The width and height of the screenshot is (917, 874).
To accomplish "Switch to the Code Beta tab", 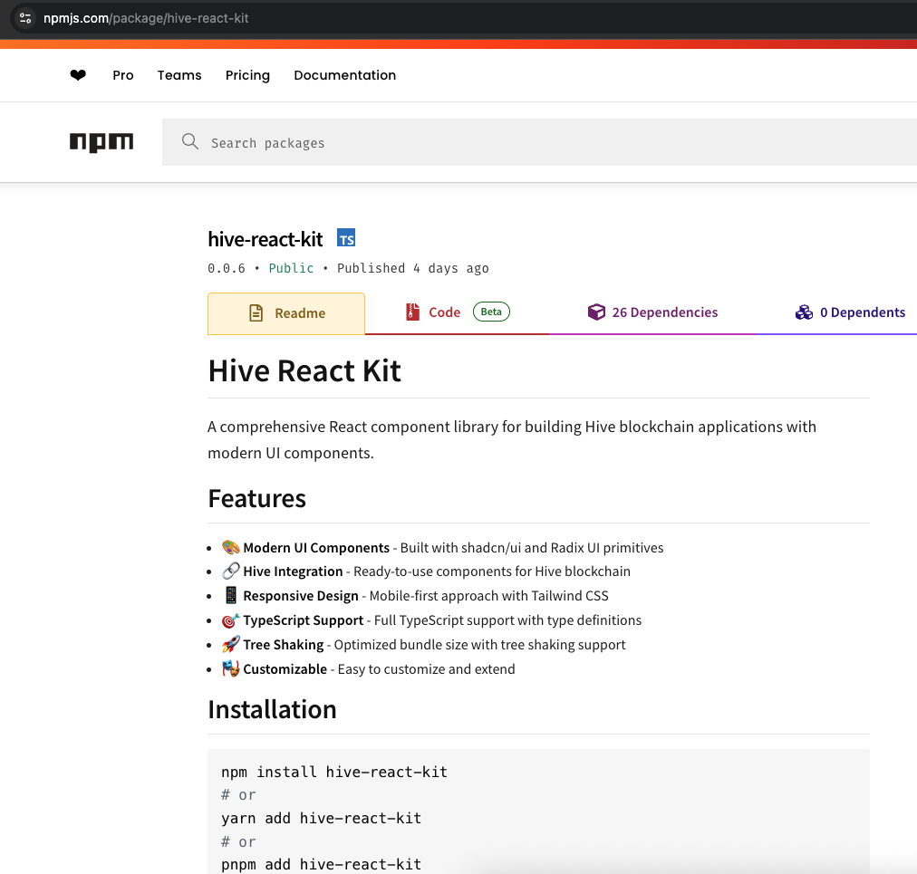I will pyautogui.click(x=444, y=312).
